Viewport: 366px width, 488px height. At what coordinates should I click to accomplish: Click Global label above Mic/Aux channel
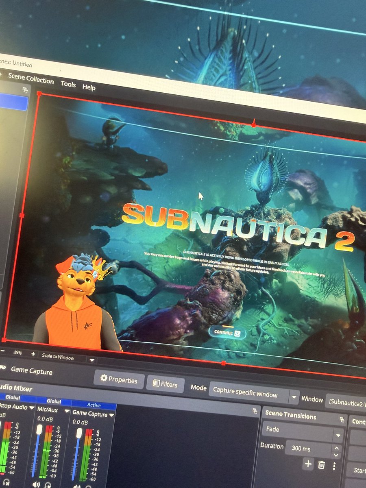pos(54,401)
